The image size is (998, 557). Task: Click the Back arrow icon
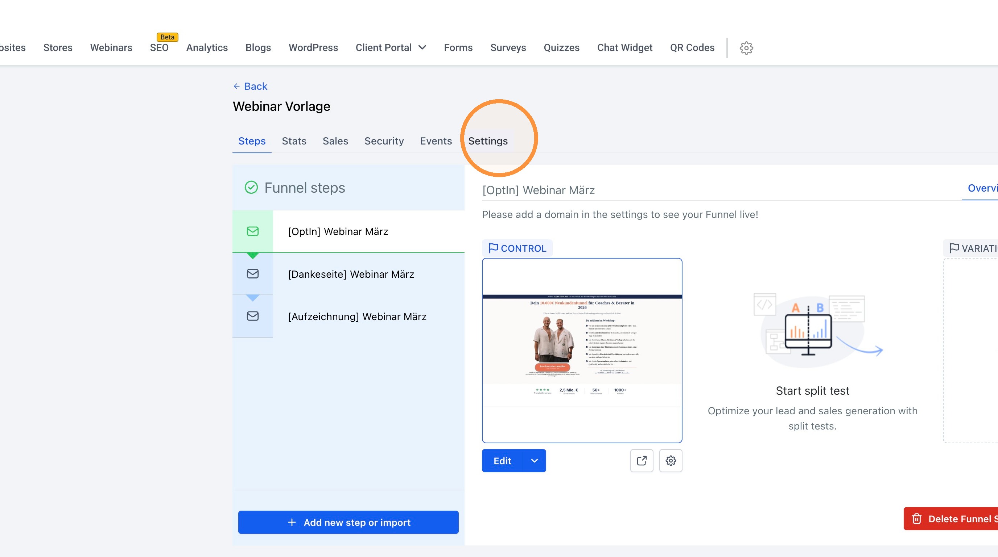click(x=237, y=86)
